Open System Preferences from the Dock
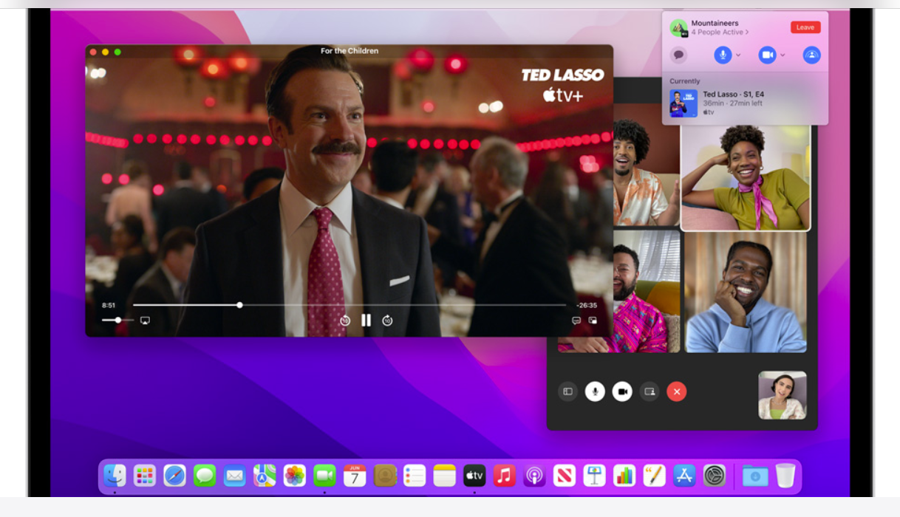Viewport: 900px width, 517px height. (x=715, y=476)
